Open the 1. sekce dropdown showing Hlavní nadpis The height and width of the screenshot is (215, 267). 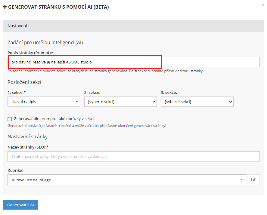click(44, 102)
